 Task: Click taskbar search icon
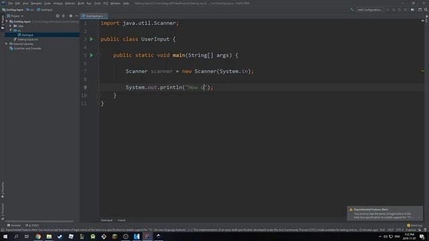16,236
